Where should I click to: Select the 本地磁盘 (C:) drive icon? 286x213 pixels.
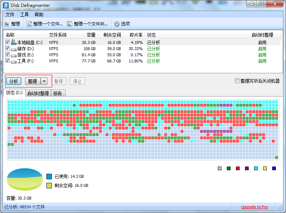tap(14, 42)
